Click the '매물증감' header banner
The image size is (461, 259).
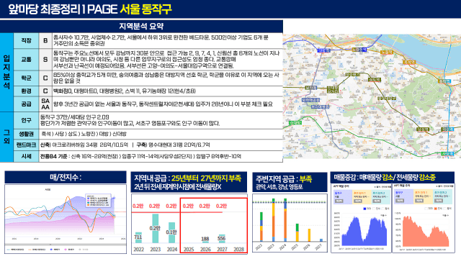click(x=393, y=178)
